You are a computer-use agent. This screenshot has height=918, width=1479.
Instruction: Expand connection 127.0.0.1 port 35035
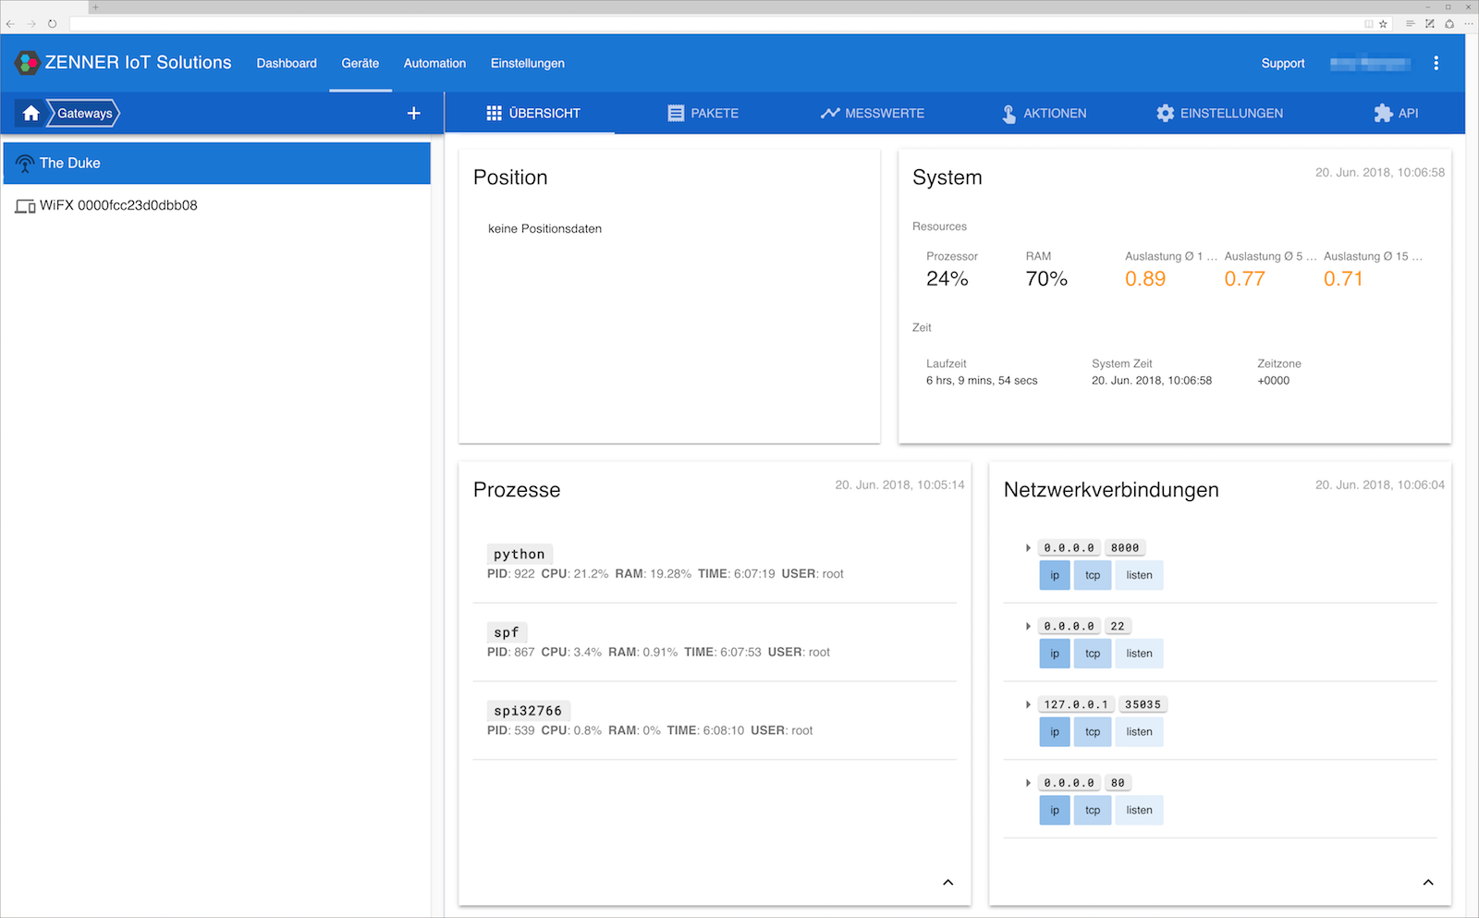tap(1028, 704)
